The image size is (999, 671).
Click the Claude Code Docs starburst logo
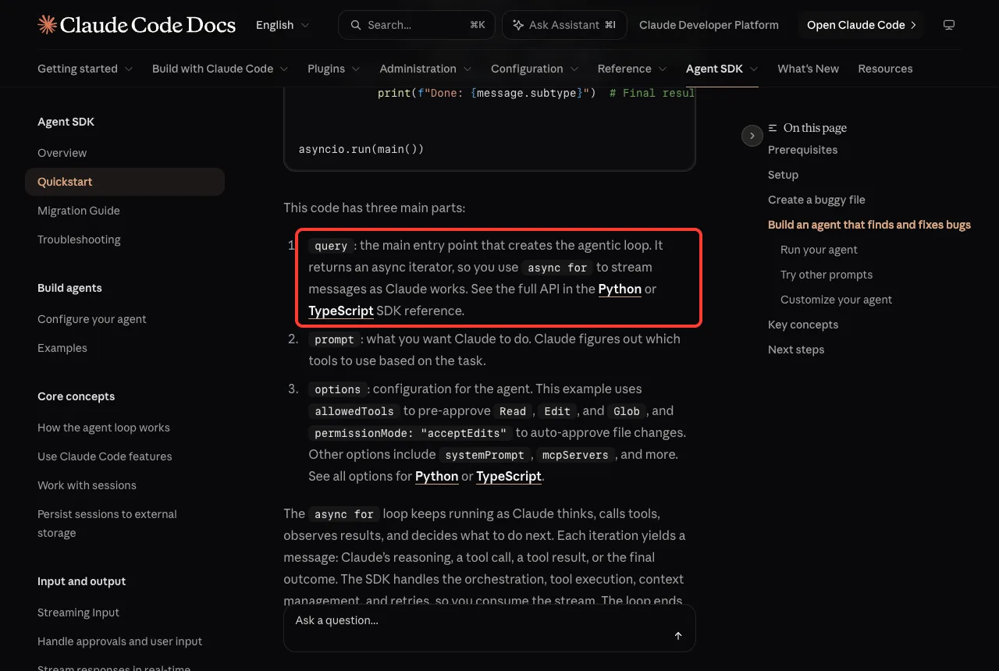(x=47, y=25)
